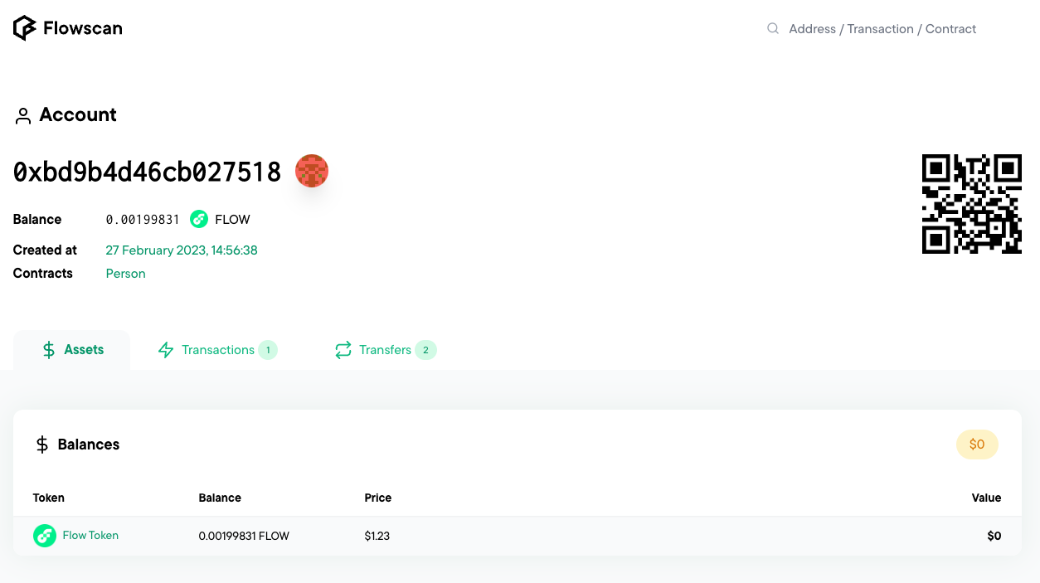
Task: Click the dollar icon in Balances header
Action: 42,445
